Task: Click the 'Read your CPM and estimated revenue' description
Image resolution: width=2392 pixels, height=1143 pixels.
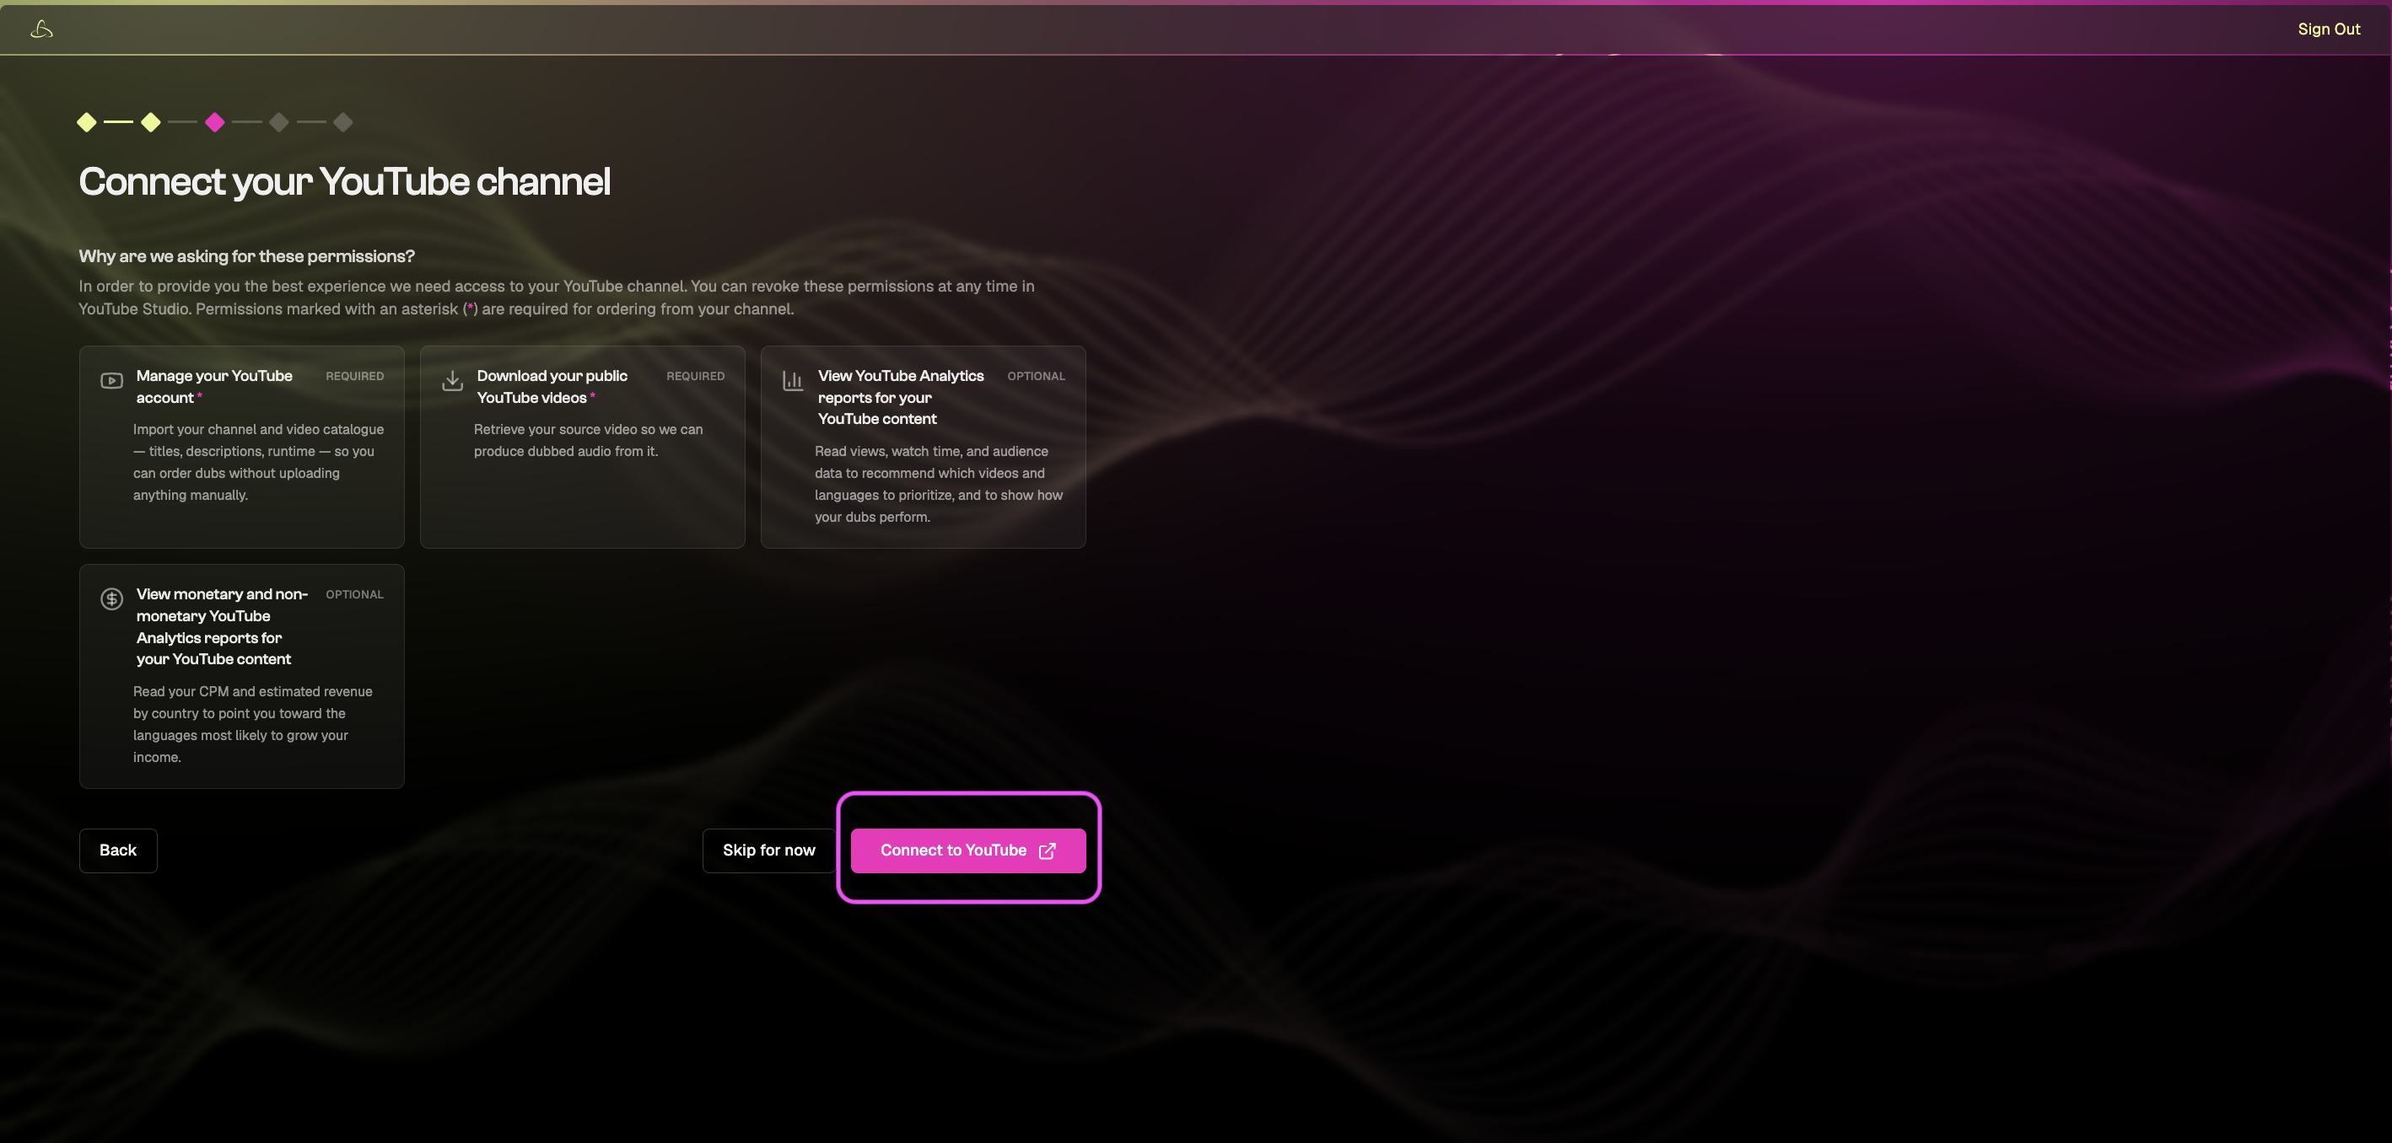Action: pos(252,725)
